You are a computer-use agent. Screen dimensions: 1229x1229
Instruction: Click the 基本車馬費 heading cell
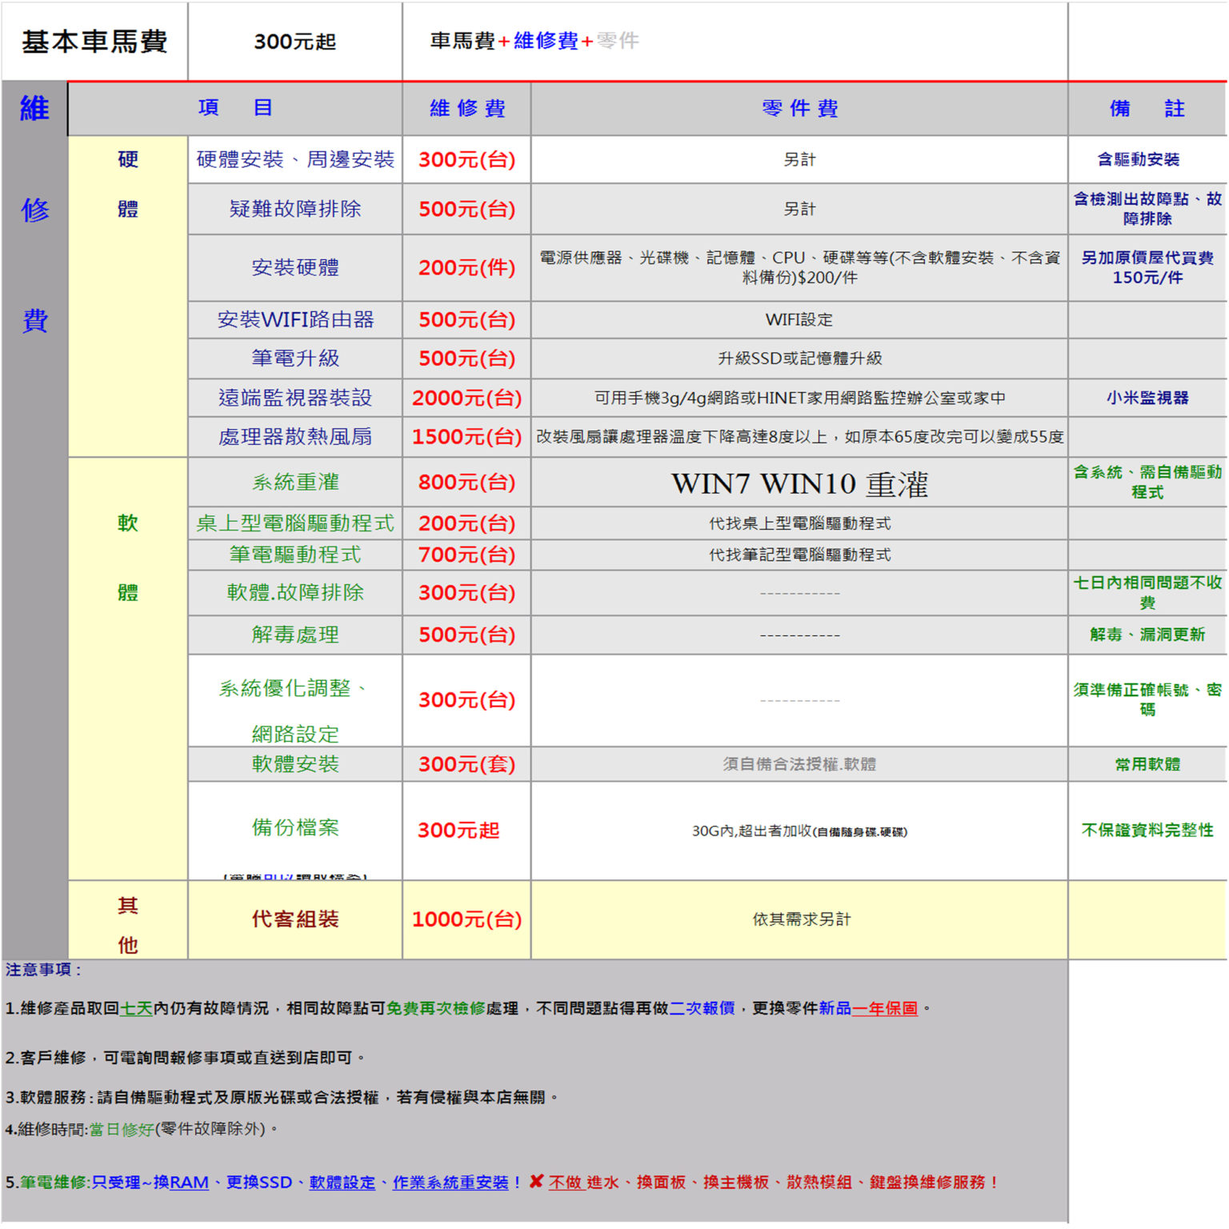click(x=94, y=42)
